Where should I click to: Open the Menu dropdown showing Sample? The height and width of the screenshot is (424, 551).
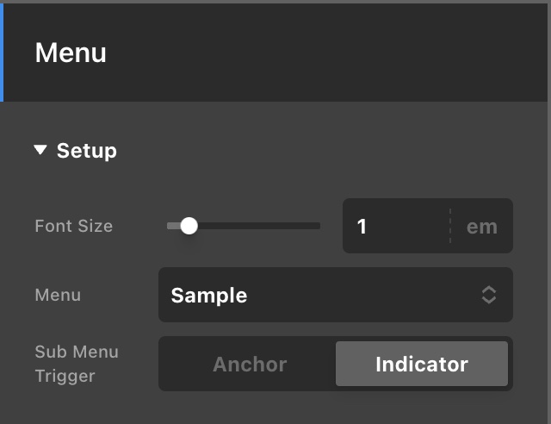pos(336,295)
